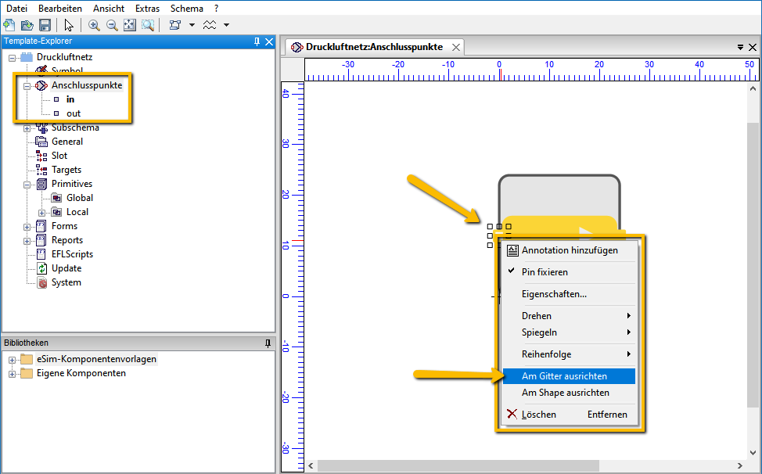
Task: Select the Update tree item
Action: tap(66, 268)
